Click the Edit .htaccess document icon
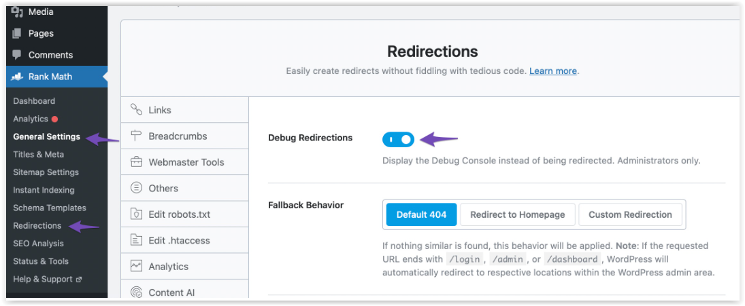Image resolution: width=745 pixels, height=306 pixels. 136,240
